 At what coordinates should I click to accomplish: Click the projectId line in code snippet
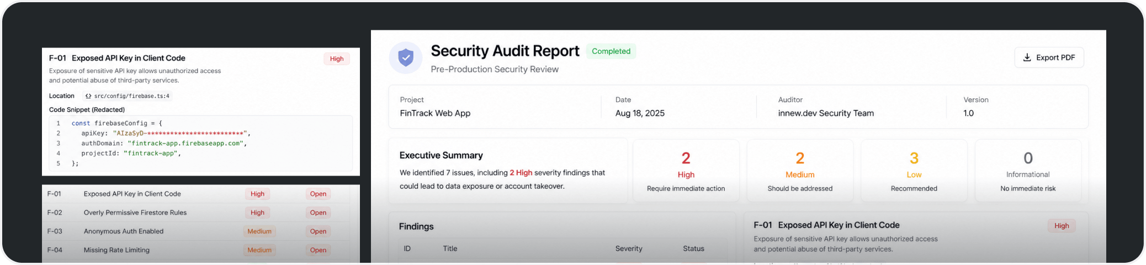coord(131,153)
